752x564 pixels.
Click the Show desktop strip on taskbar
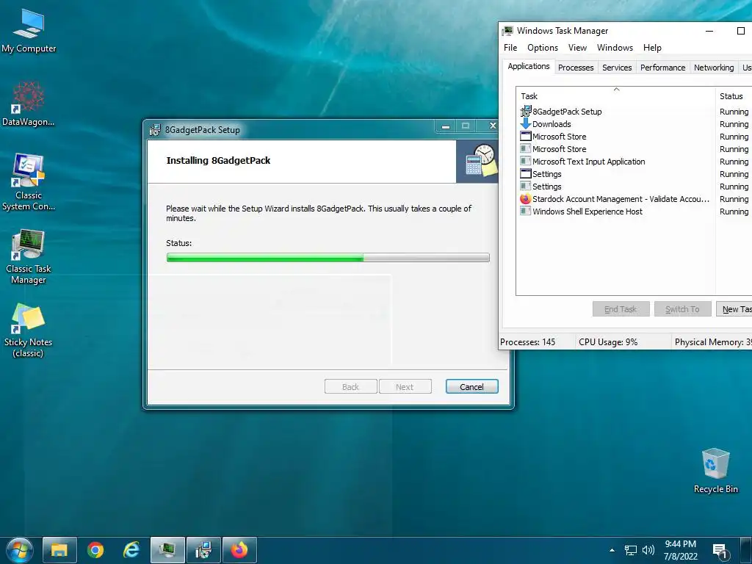pos(747,550)
